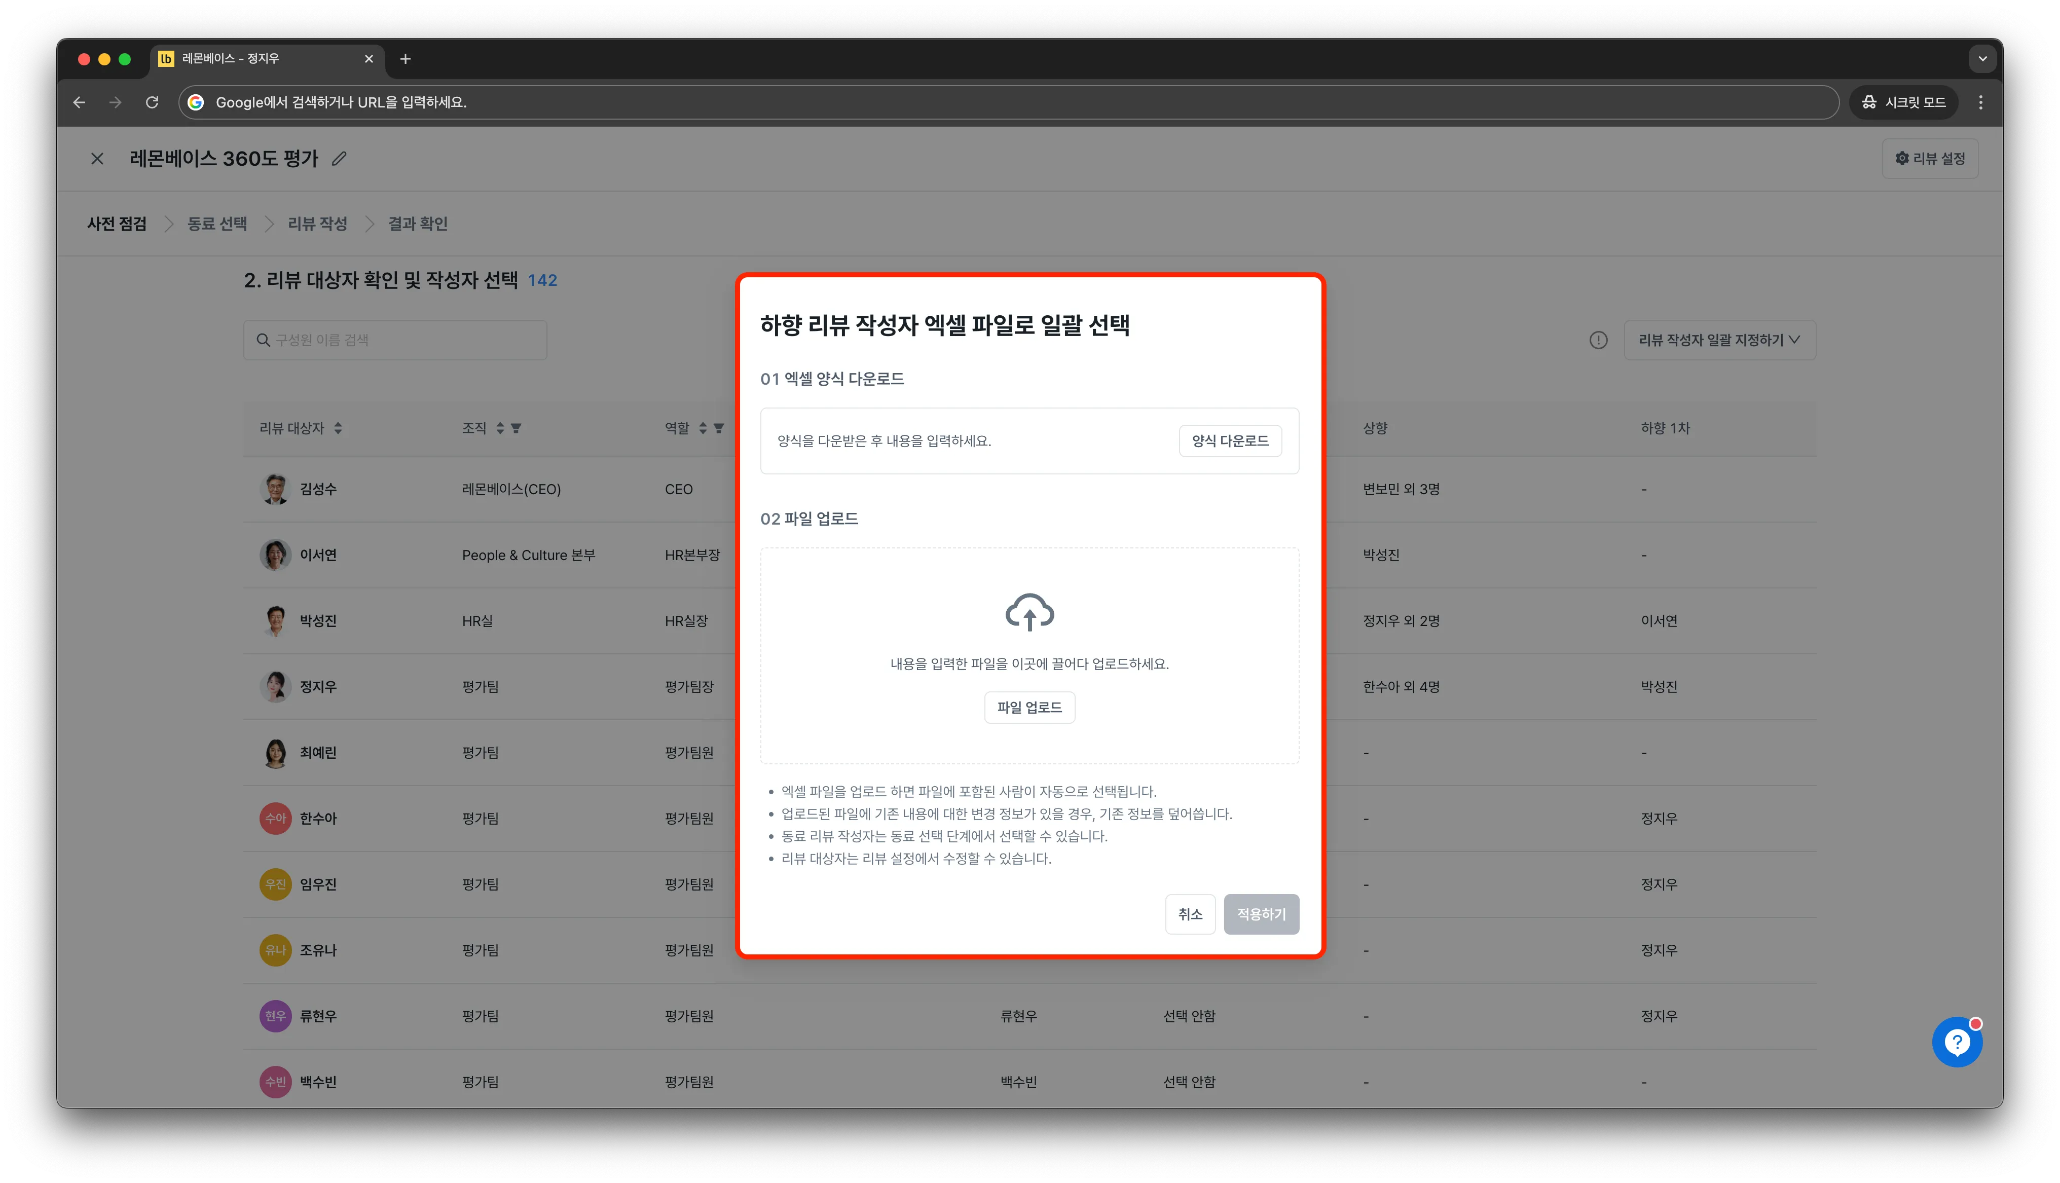2060x1183 pixels.
Task: Click the 파일 업로드 button
Action: (1029, 707)
